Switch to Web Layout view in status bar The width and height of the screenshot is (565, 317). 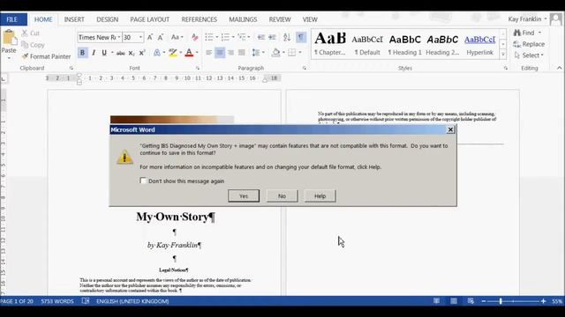[x=471, y=301]
